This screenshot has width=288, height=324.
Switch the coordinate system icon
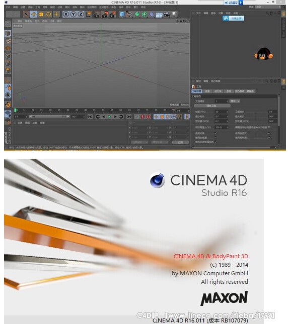click(x=89, y=14)
